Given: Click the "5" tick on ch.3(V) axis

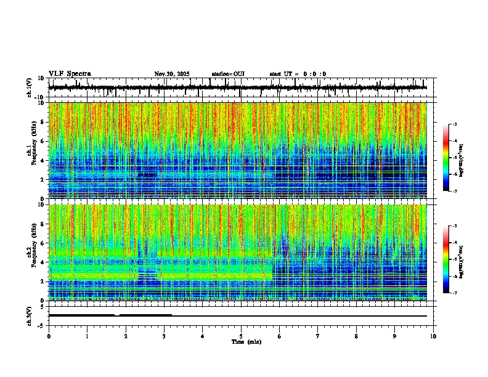Looking at the screenshot, I should click(43, 306).
